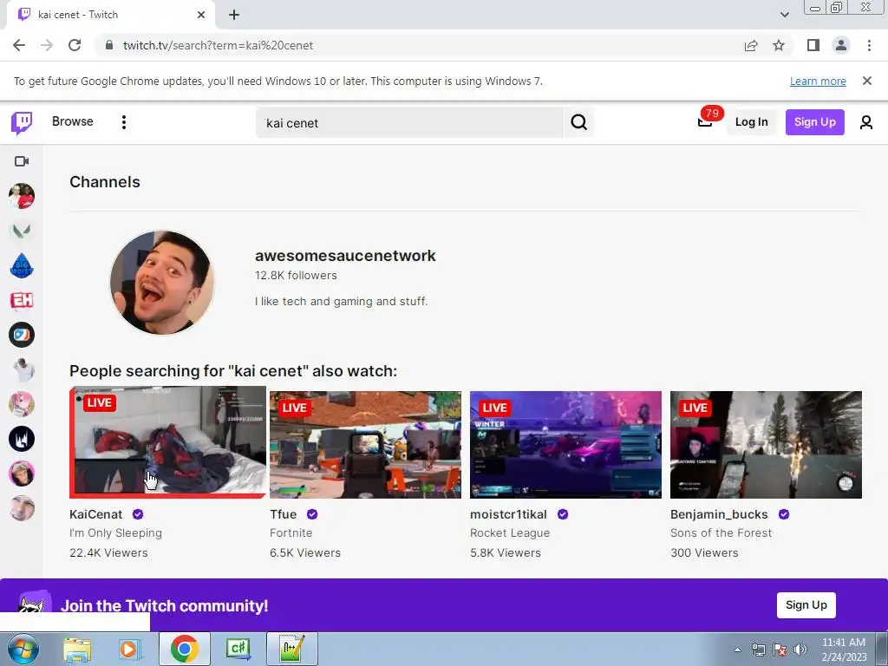Expand the tab search chevron
Viewport: 888px width, 666px height.
[784, 15]
